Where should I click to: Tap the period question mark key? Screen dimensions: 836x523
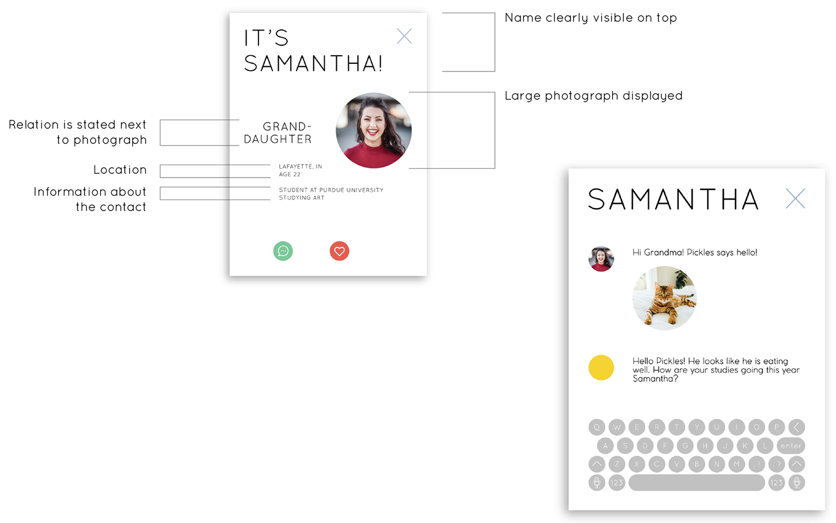(x=777, y=464)
